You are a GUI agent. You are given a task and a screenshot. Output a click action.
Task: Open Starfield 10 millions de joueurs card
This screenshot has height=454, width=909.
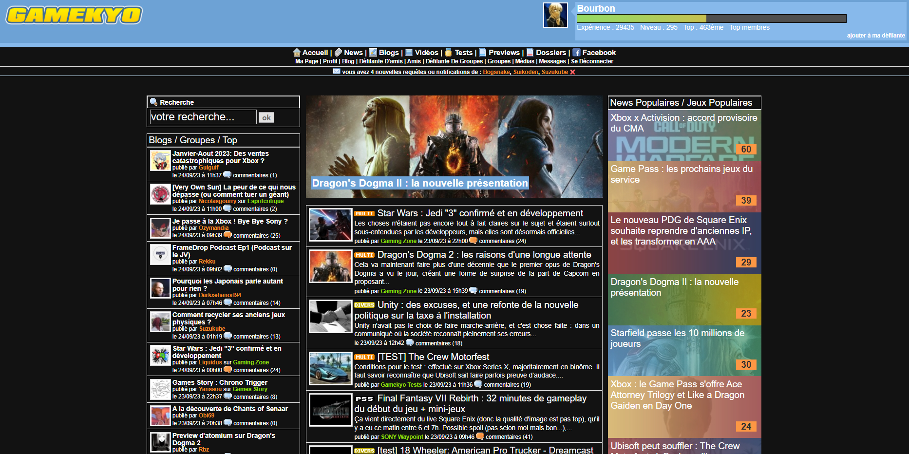pyautogui.click(x=684, y=351)
